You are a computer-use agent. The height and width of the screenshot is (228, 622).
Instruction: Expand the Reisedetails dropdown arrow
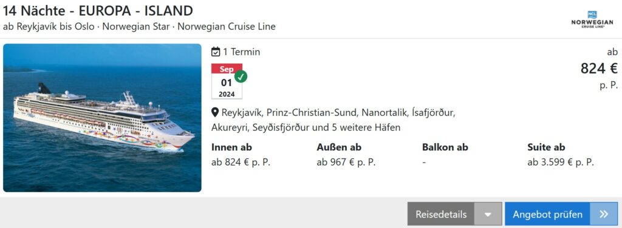coord(488,214)
